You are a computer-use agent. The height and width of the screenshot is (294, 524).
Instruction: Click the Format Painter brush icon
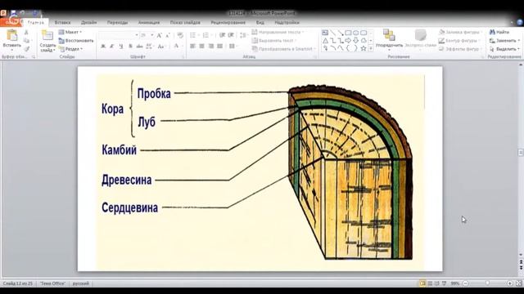(26, 49)
